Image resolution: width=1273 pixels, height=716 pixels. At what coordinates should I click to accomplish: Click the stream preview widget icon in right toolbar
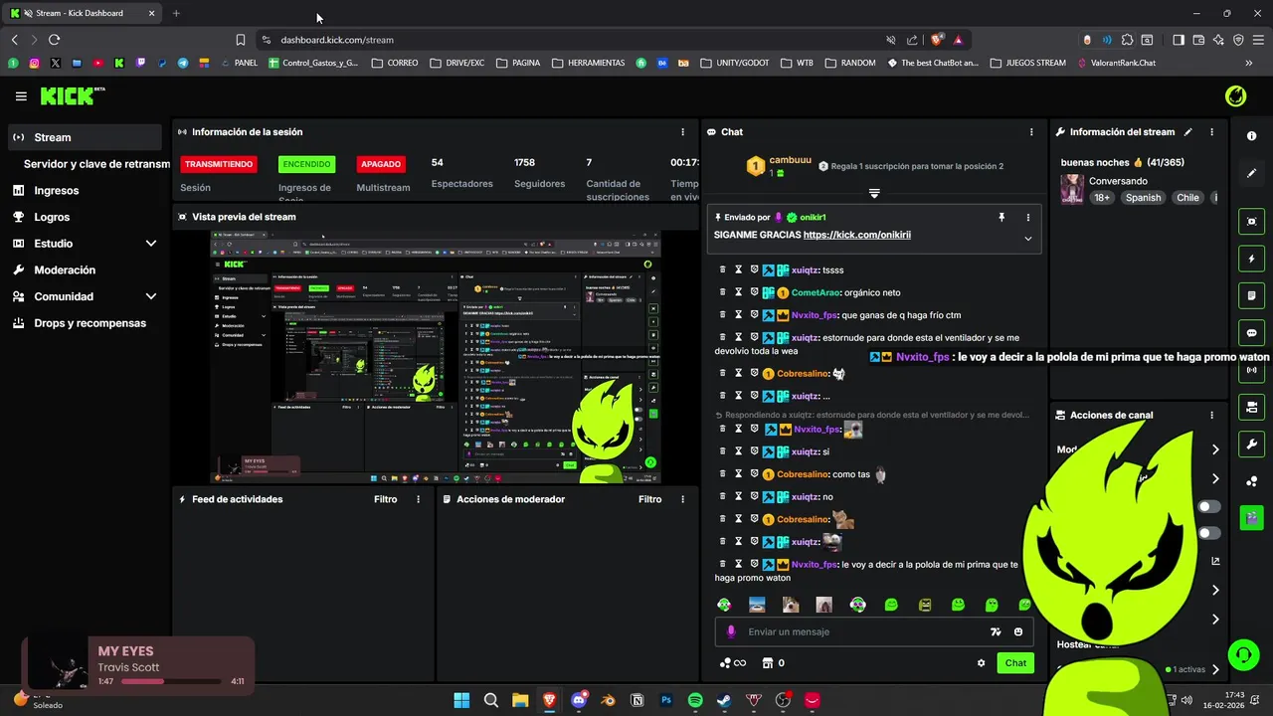pos(1252,222)
